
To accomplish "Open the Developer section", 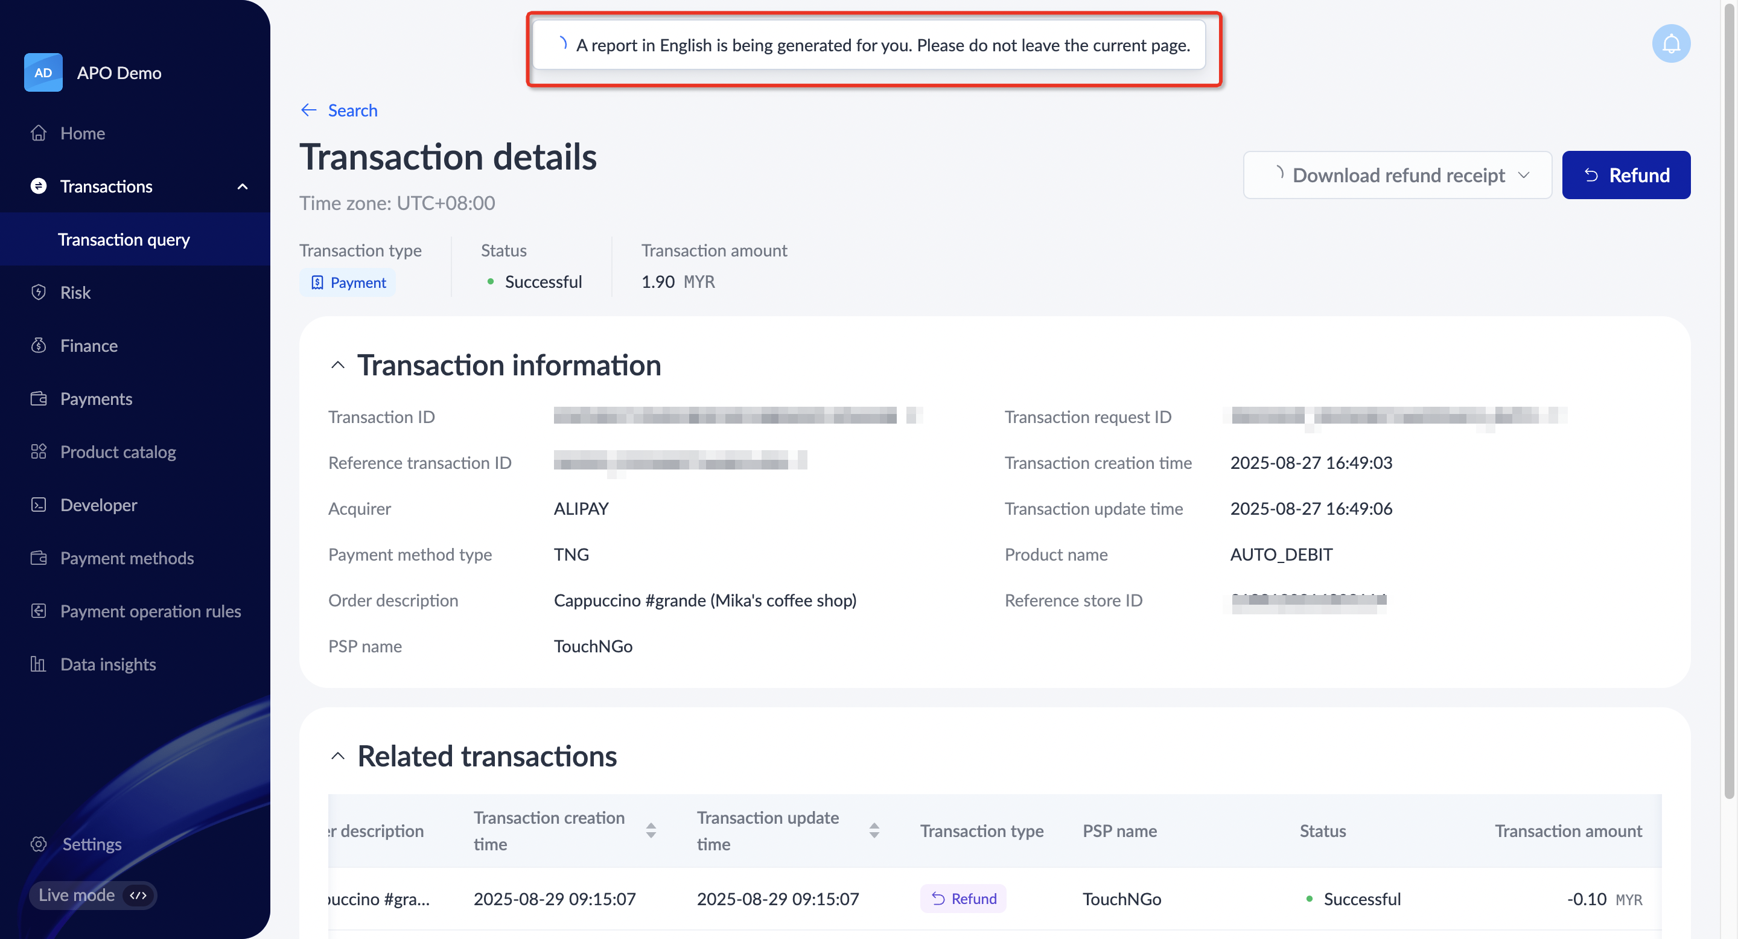I will tap(98, 505).
